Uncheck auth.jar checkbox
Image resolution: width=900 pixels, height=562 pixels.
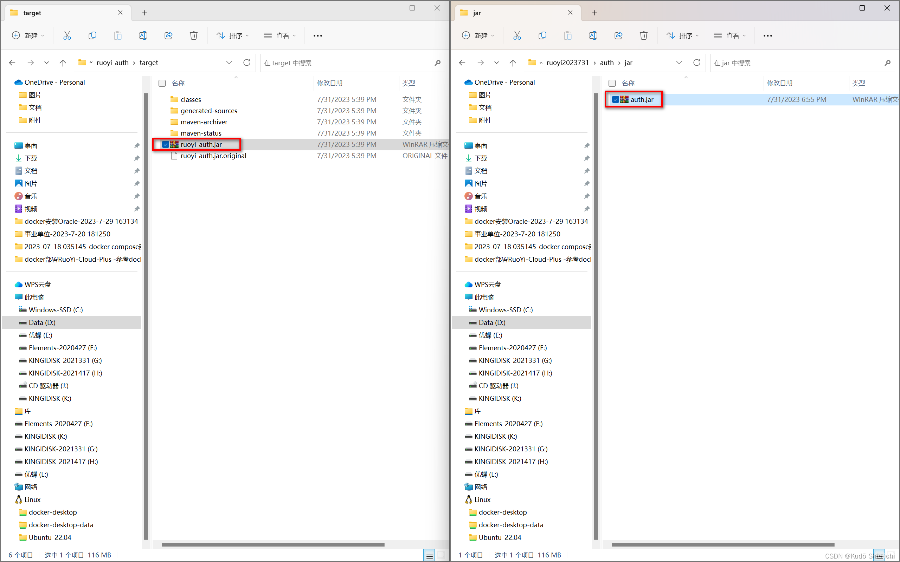[x=616, y=99]
